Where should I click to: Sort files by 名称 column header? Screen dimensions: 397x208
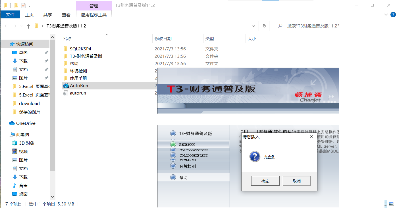pyautogui.click(x=67, y=38)
